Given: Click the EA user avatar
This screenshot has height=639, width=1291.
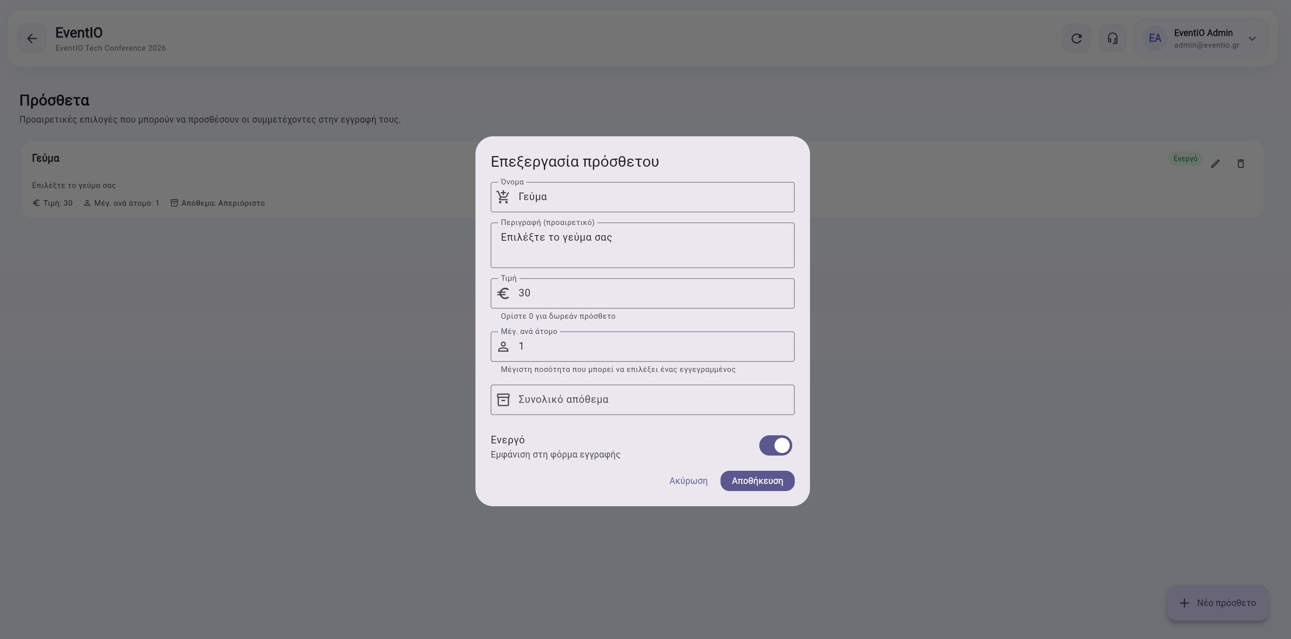Looking at the screenshot, I should click(1155, 39).
